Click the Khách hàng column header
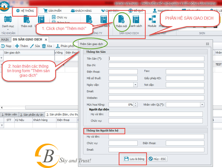 click(x=44, y=120)
